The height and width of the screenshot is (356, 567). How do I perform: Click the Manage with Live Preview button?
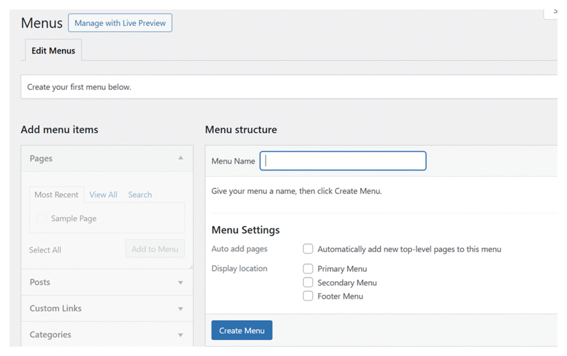[x=120, y=23]
